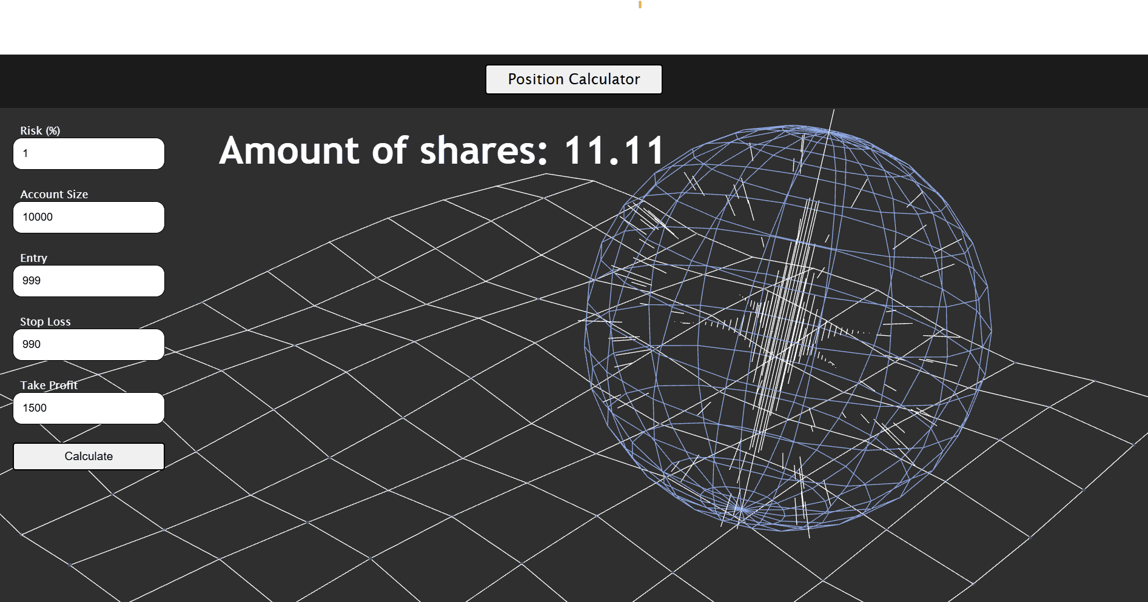The width and height of the screenshot is (1148, 602).
Task: Focus the Stop Loss input with 990
Action: (89, 344)
